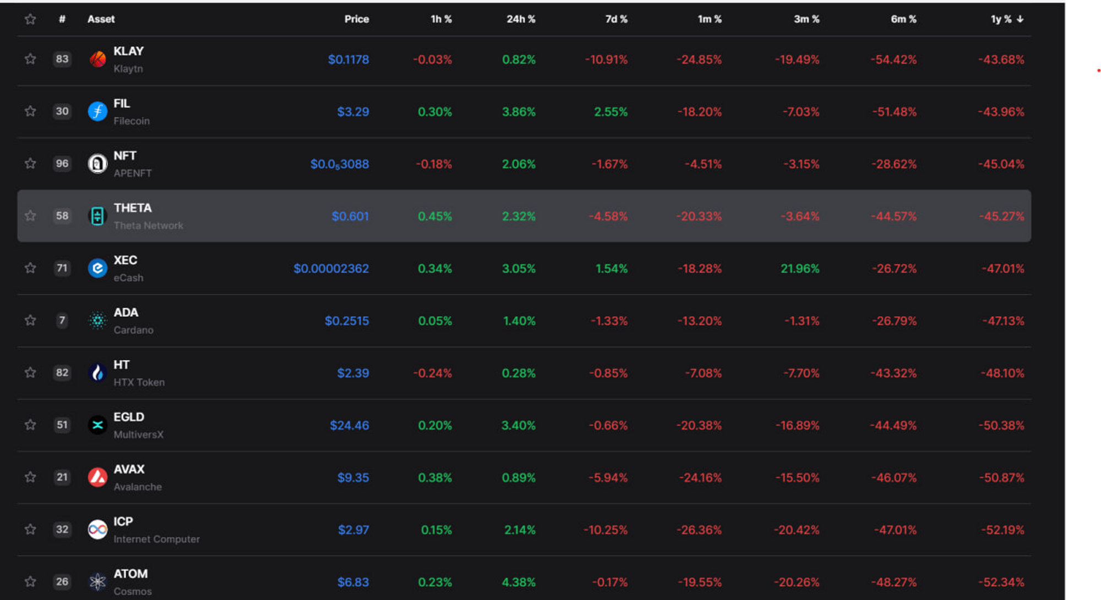Click ICP 1m value -26.36%
This screenshot has width=1101, height=600.
coord(699,530)
